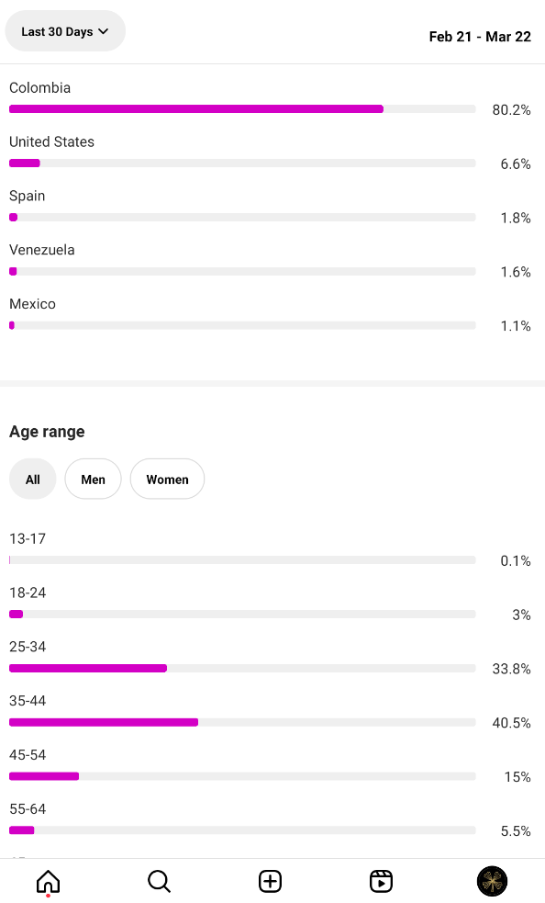Select the Women age filter

[x=168, y=480]
